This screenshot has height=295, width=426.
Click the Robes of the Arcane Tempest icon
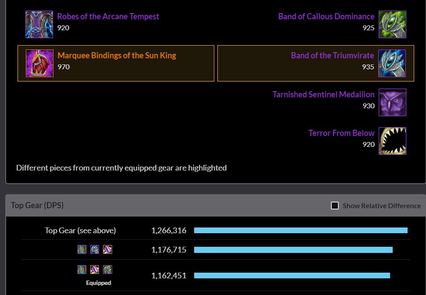[39, 25]
